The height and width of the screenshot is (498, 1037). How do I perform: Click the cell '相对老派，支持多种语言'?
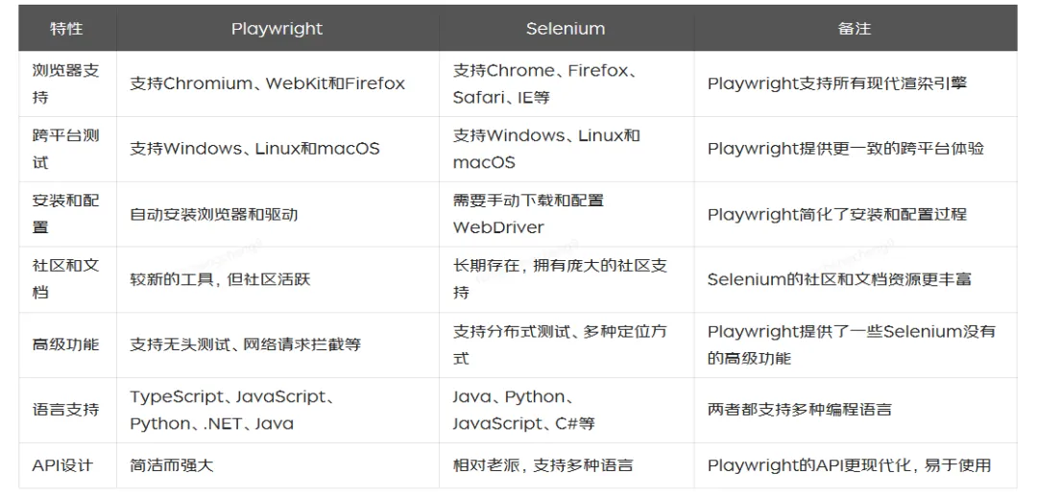(x=543, y=465)
